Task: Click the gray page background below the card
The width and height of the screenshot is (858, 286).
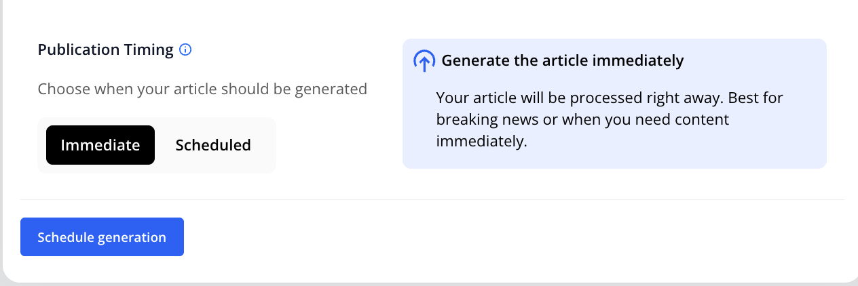Action: tap(429, 284)
